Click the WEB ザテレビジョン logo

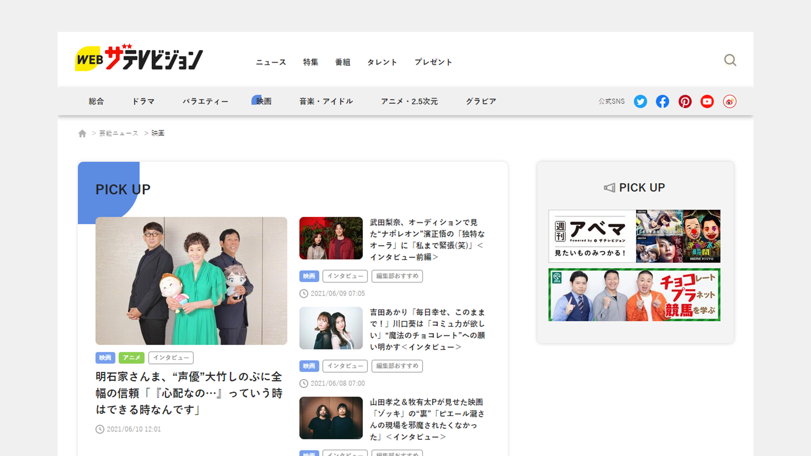pos(139,58)
